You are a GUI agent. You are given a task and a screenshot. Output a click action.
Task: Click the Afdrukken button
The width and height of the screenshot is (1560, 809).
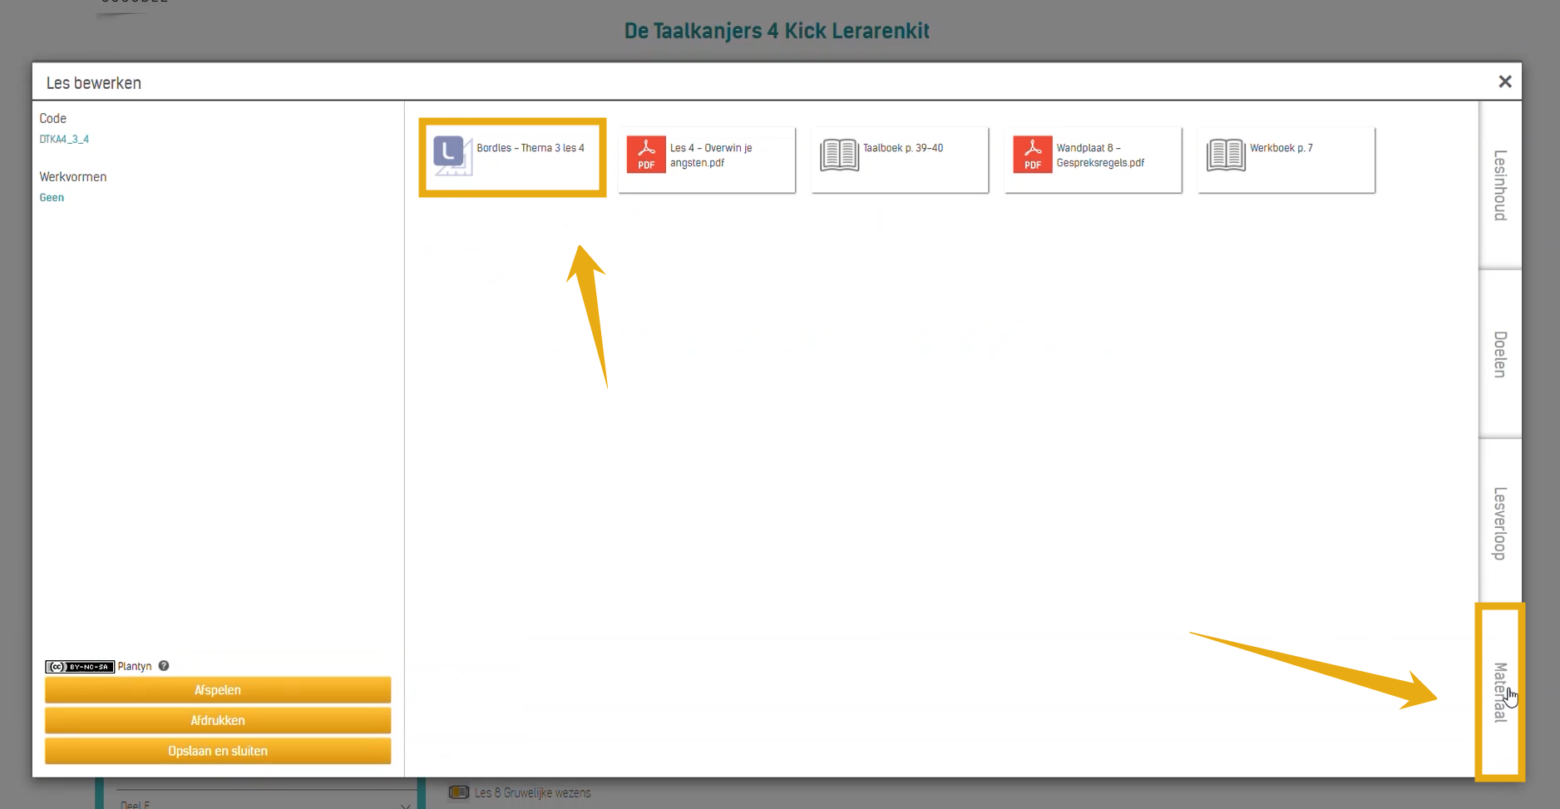[x=218, y=720]
